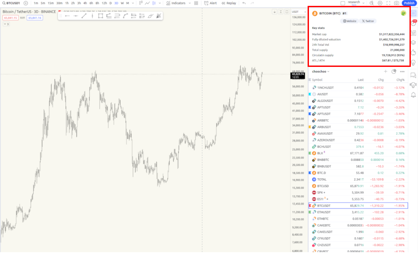
Task: Select the rectangle drawing tool
Action: (100, 16)
